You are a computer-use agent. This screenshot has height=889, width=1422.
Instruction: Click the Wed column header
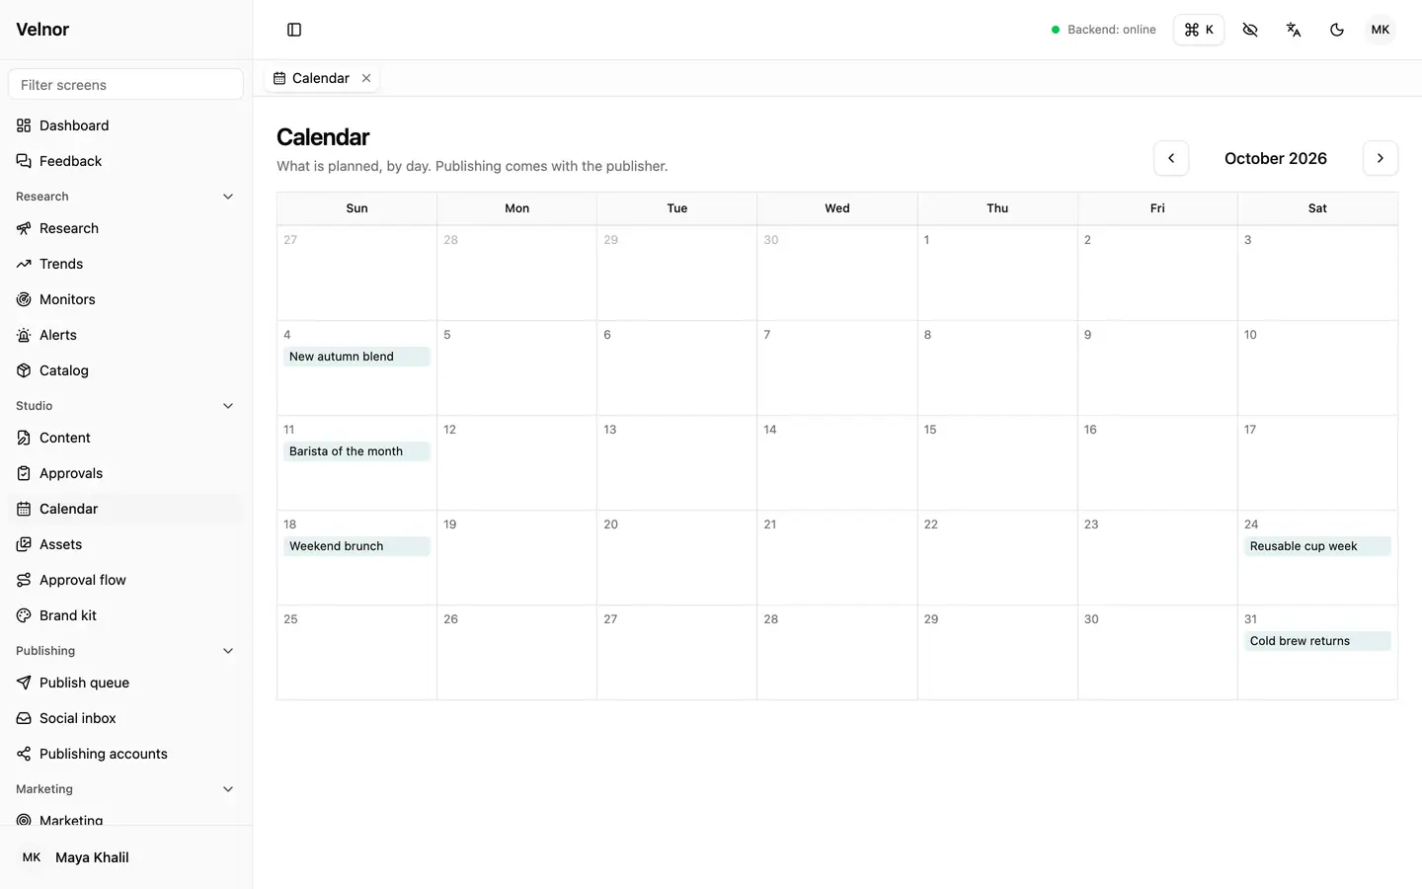pyautogui.click(x=837, y=208)
